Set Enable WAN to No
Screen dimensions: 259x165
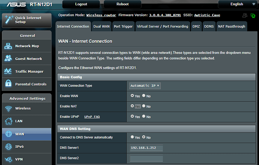coord(144,96)
